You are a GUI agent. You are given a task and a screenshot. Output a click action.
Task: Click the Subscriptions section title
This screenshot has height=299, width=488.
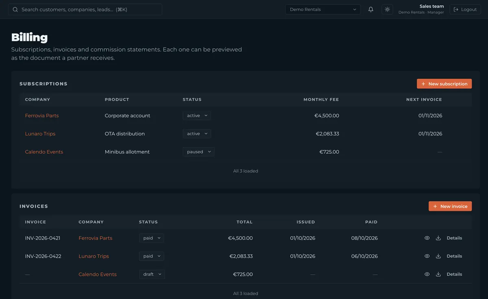(x=44, y=84)
